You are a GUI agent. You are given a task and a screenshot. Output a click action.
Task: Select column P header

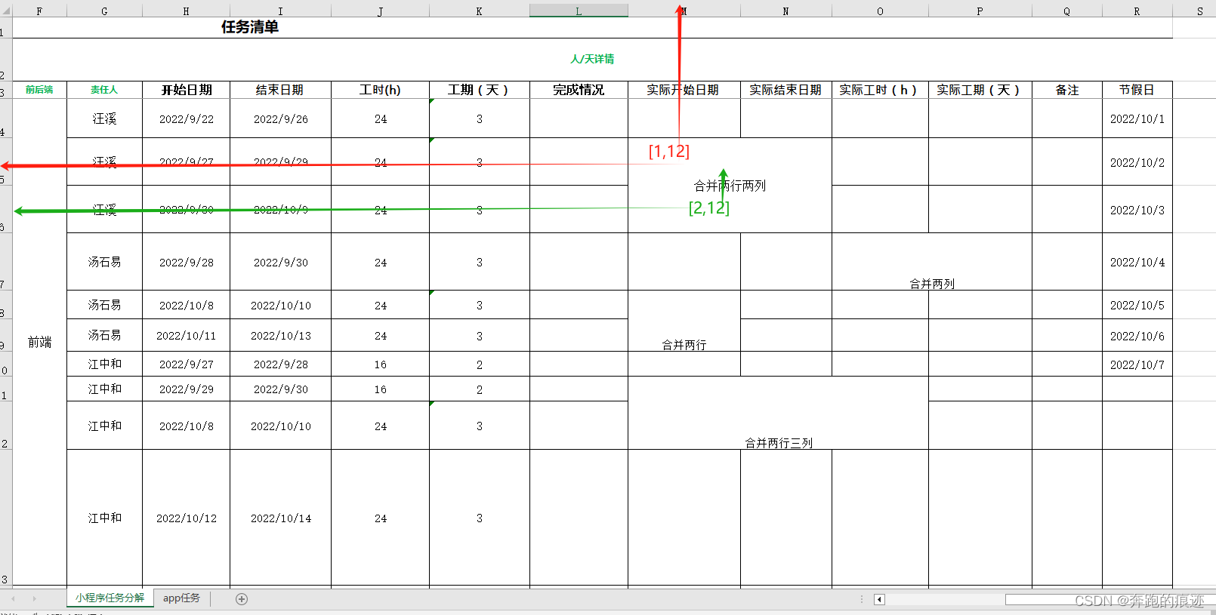[980, 11]
